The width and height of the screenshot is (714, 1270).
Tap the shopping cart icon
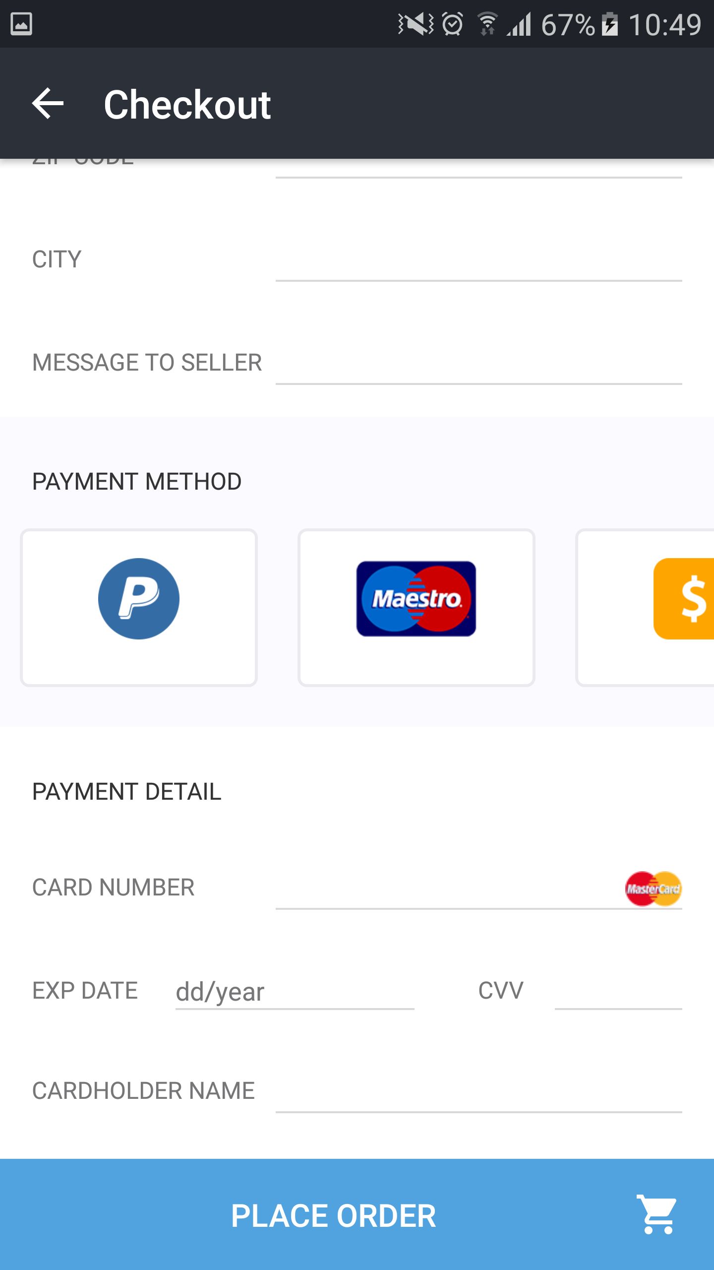(x=657, y=1214)
